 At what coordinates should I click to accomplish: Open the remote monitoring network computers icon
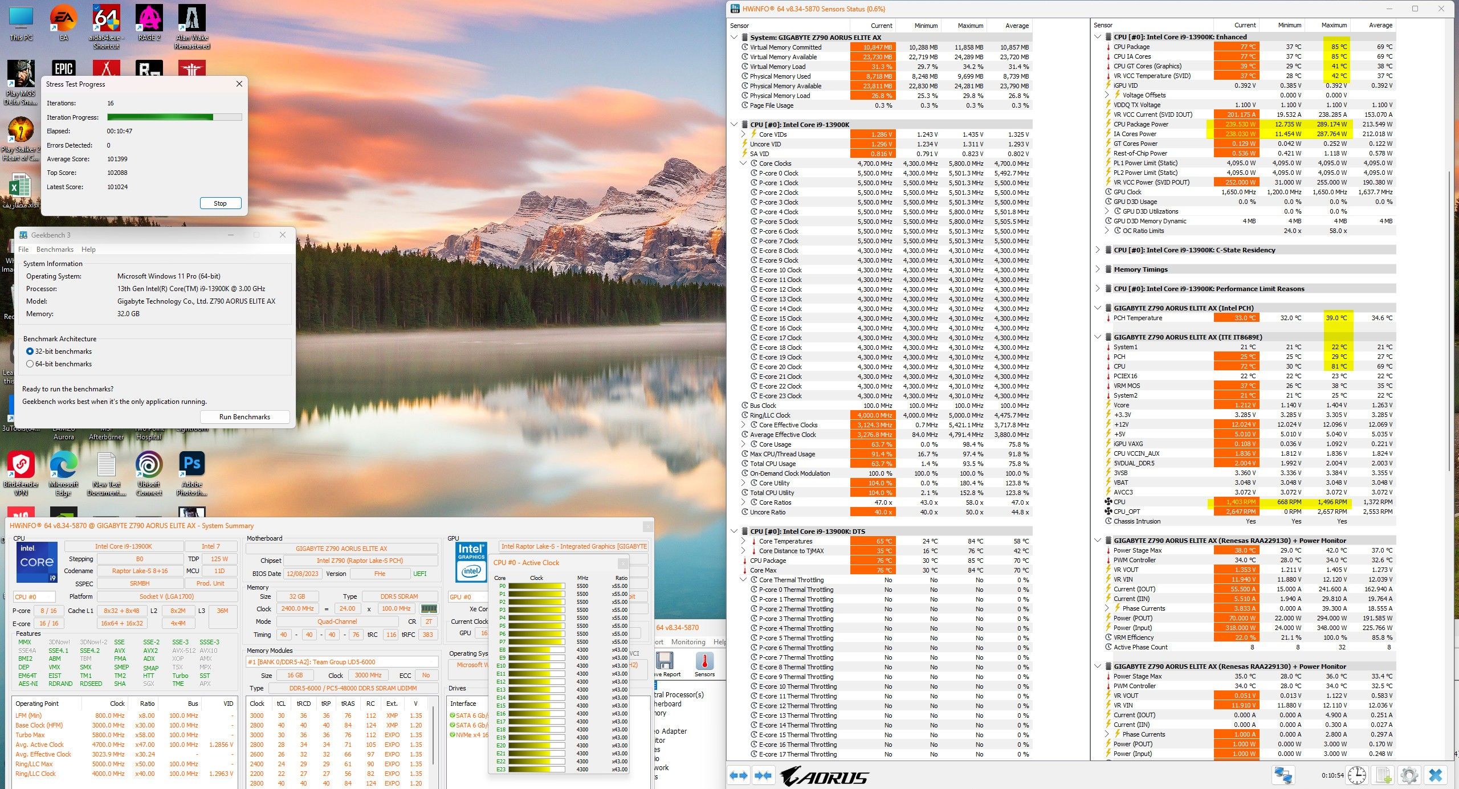1283,775
